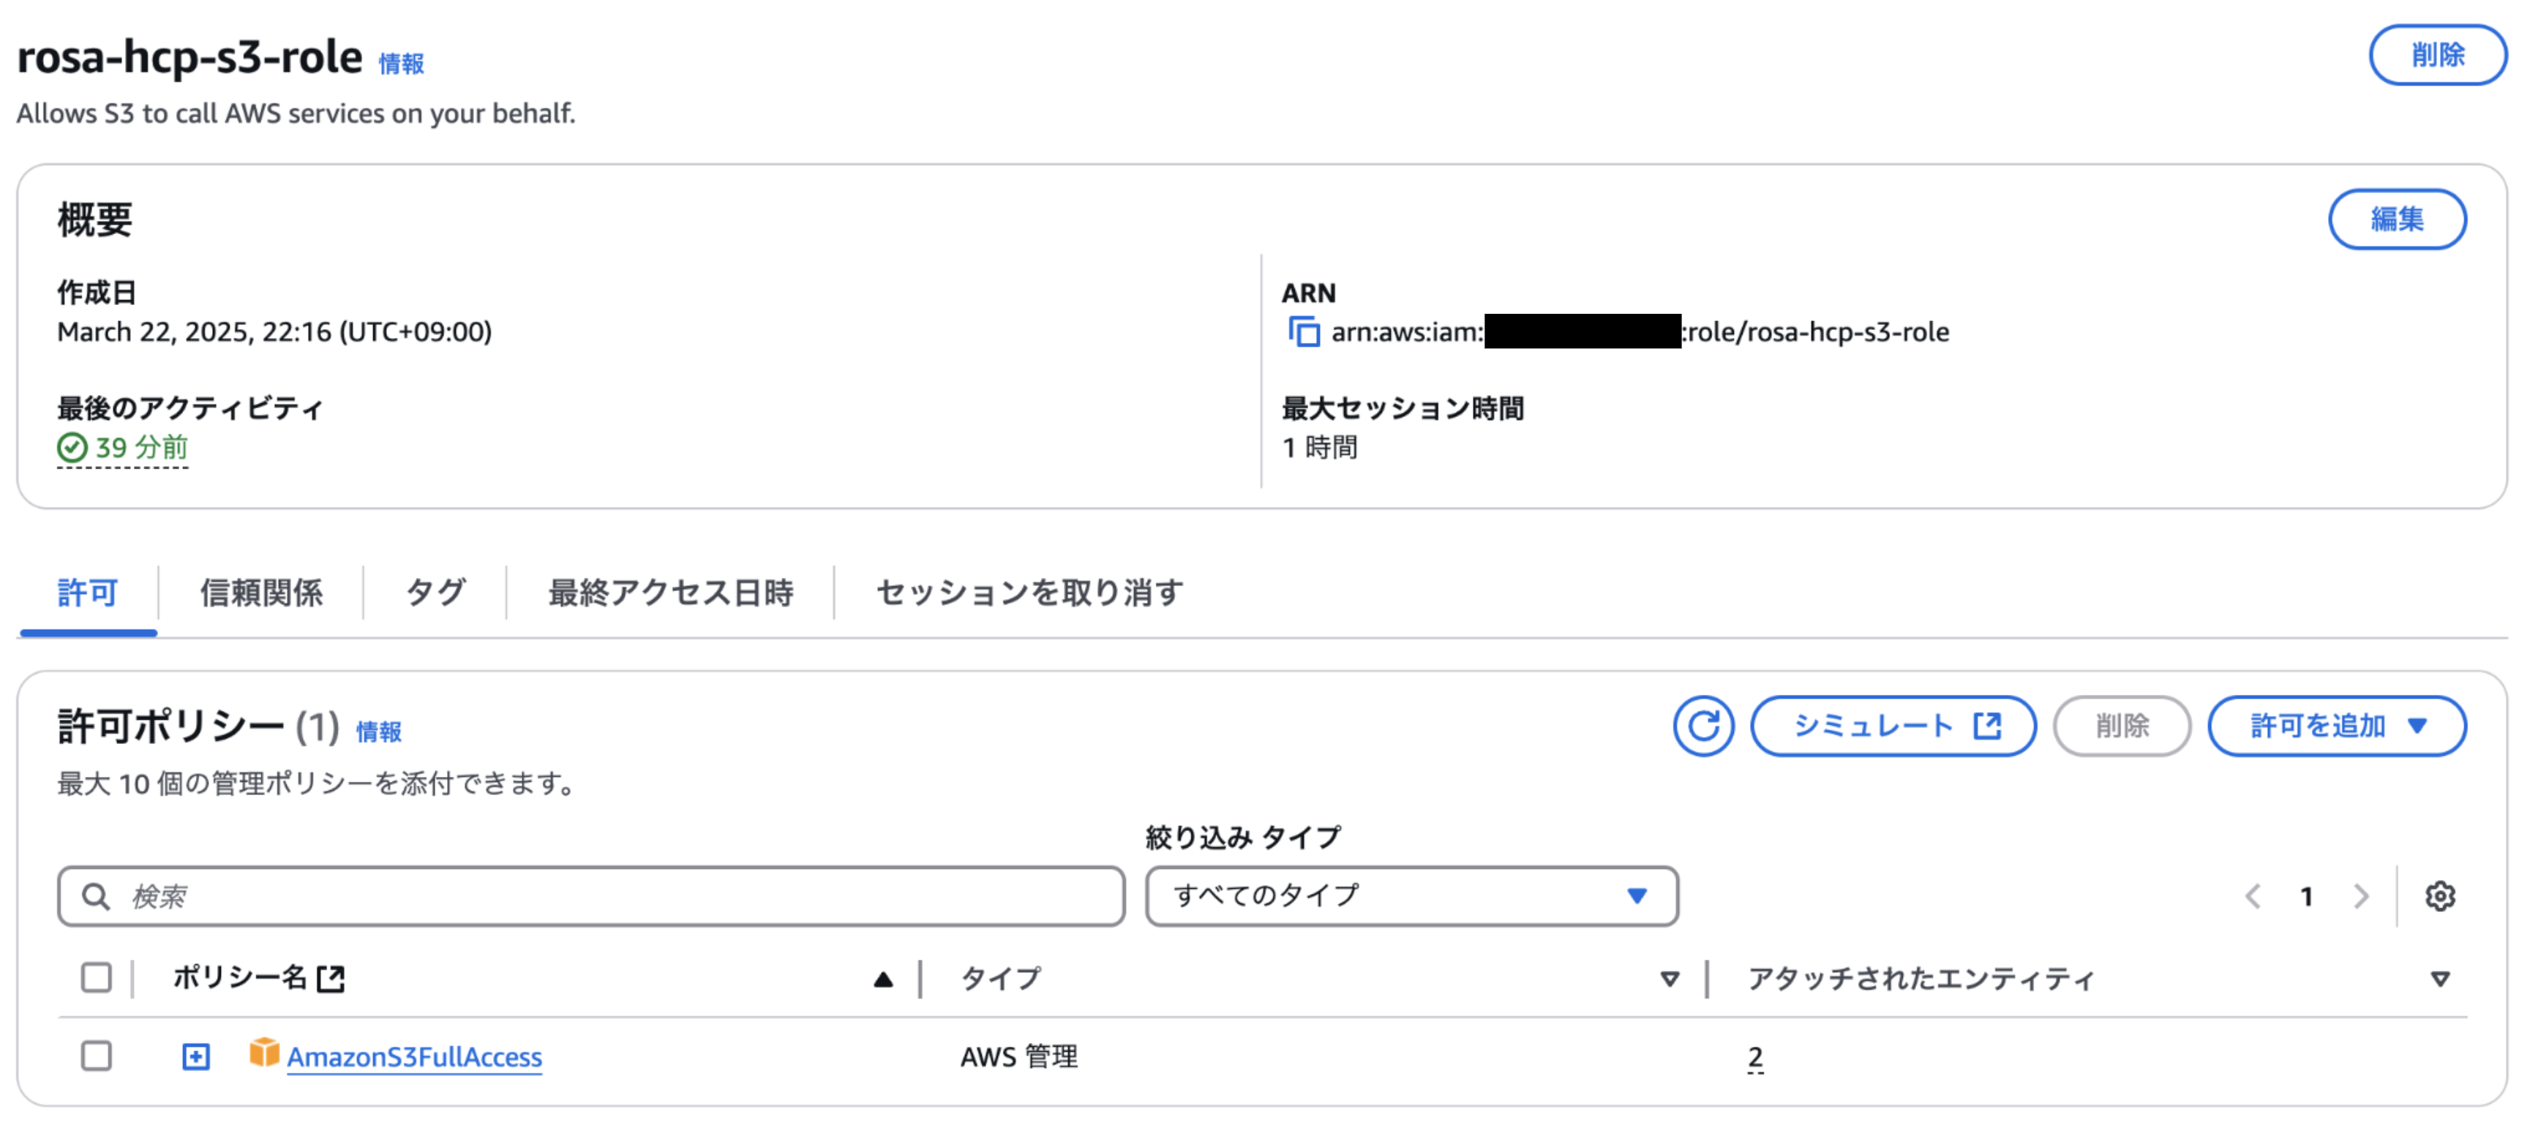This screenshot has width=2530, height=1128.
Task: Switch to the 信頼関係 tab
Action: pyautogui.click(x=261, y=593)
